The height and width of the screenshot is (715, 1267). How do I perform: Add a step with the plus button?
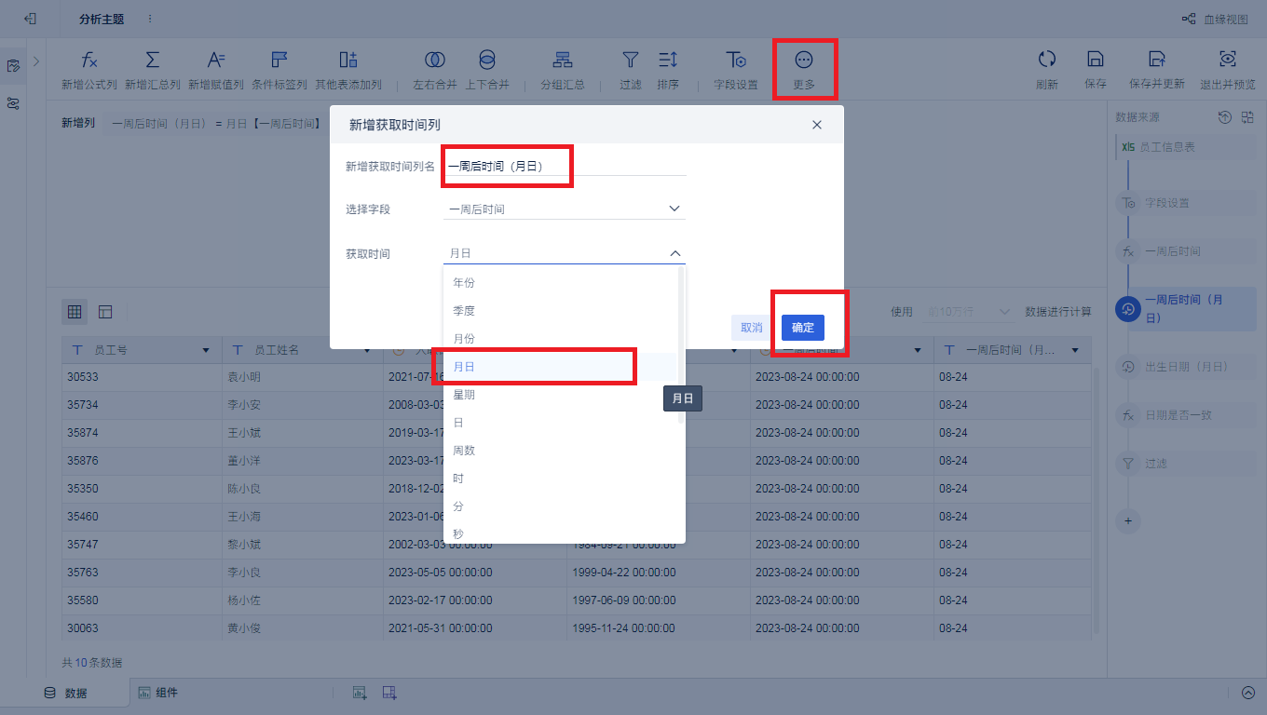click(x=1128, y=520)
